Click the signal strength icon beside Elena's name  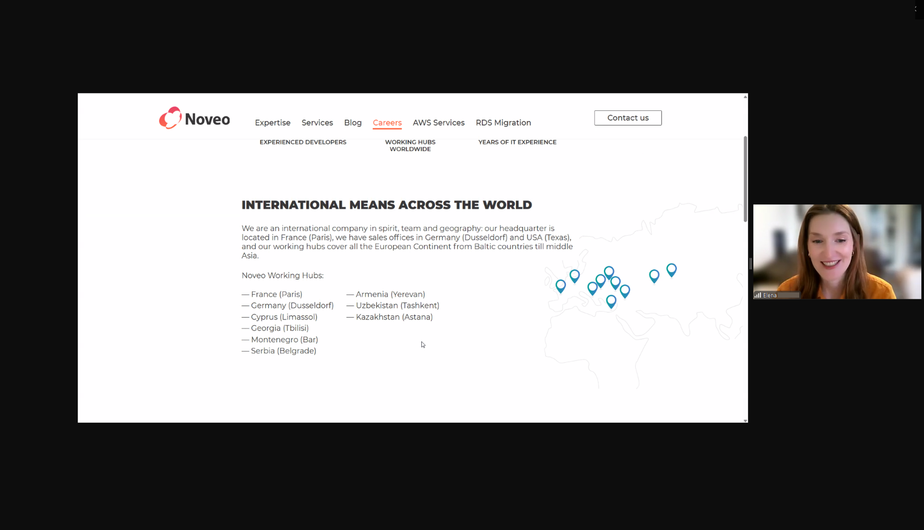(758, 295)
